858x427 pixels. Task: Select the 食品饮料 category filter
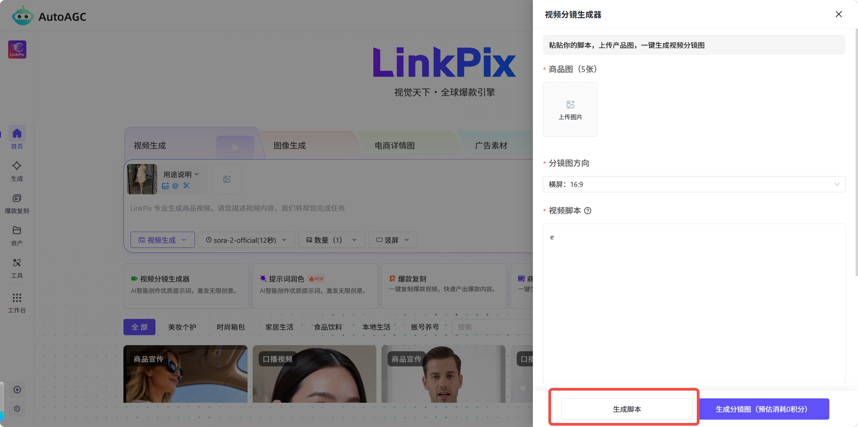point(328,327)
